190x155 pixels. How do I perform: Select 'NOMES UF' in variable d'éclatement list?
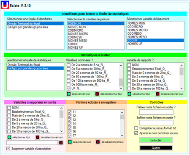click(155, 44)
